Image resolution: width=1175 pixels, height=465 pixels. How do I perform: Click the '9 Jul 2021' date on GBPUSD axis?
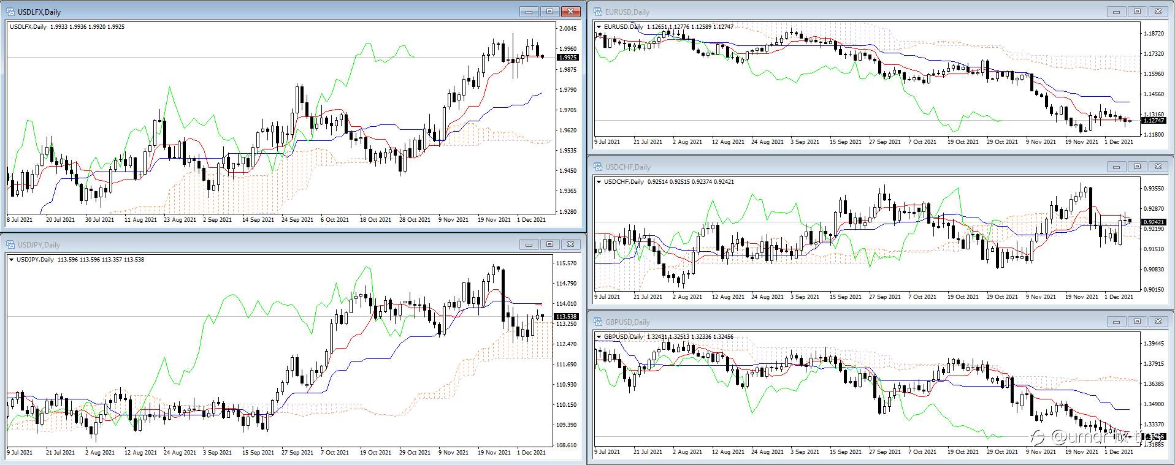pyautogui.click(x=608, y=452)
